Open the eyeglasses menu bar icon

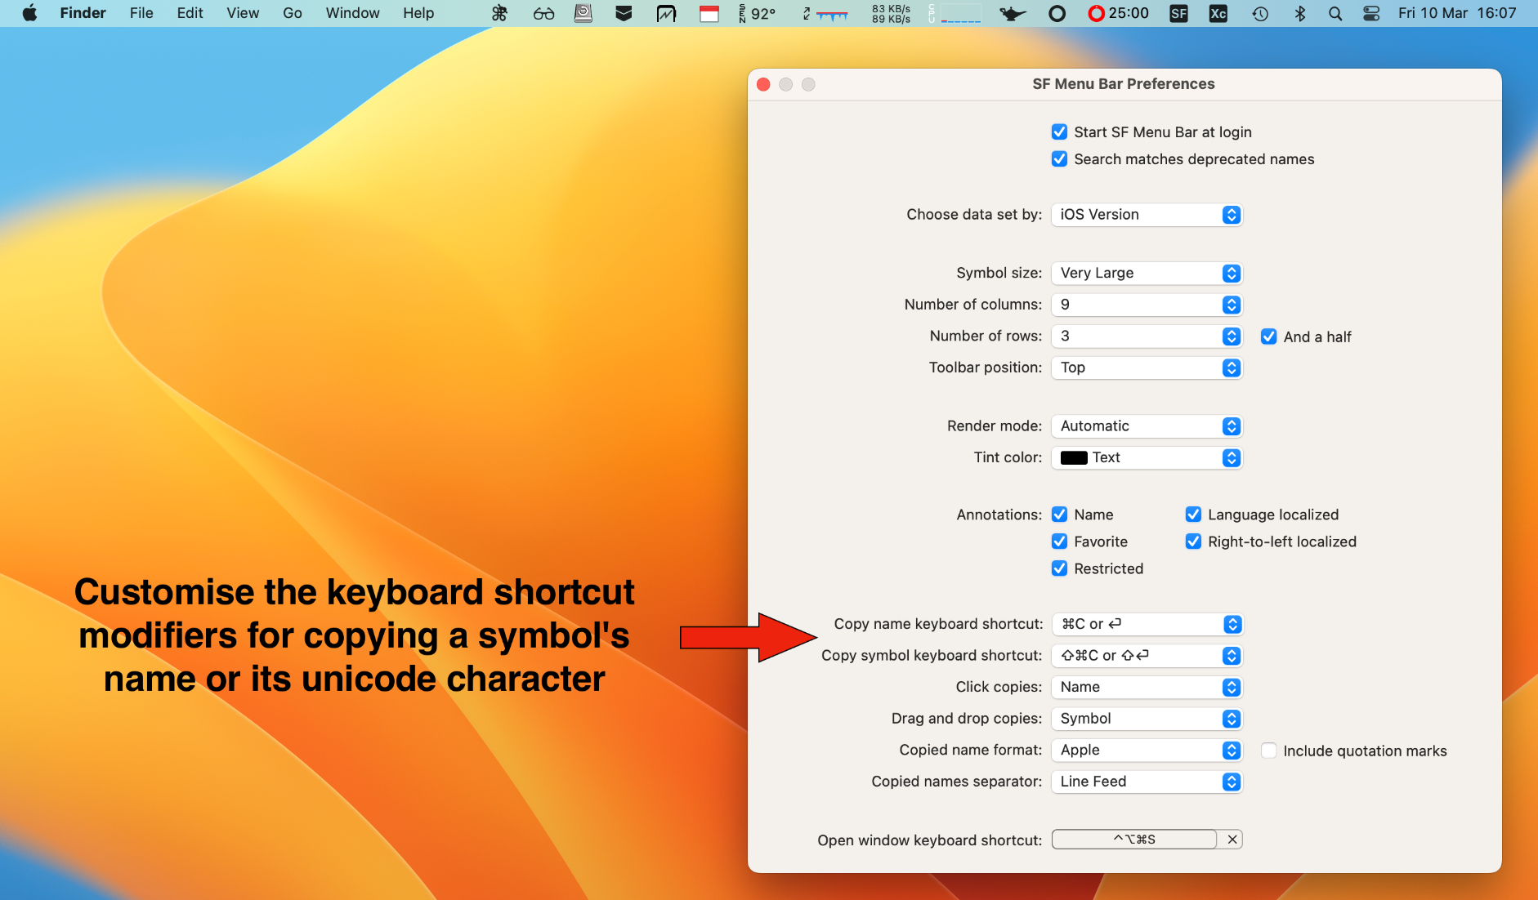[x=543, y=13]
